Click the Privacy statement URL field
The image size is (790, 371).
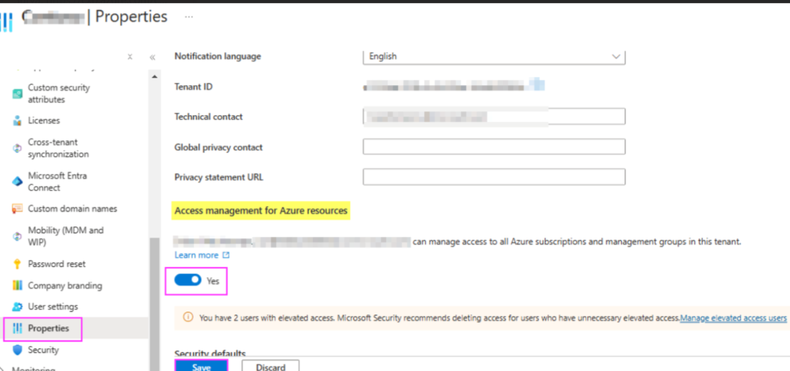coord(494,178)
